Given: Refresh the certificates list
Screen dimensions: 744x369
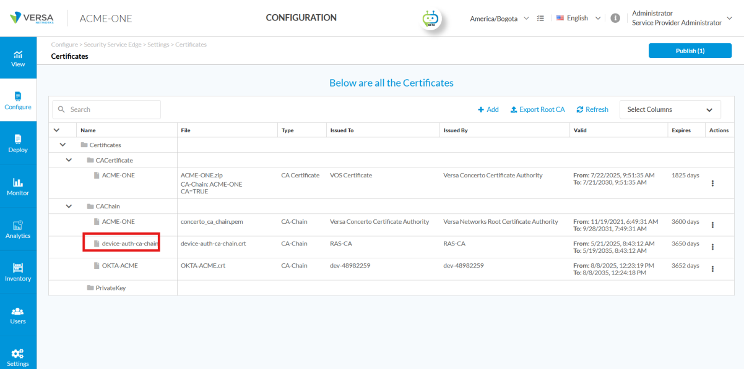Looking at the screenshot, I should click(592, 109).
